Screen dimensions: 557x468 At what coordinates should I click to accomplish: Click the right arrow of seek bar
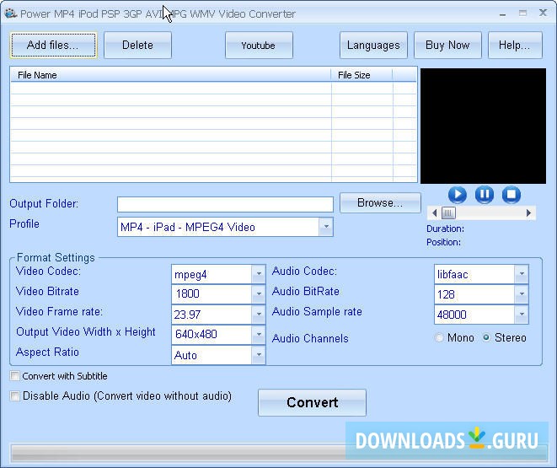click(x=529, y=213)
